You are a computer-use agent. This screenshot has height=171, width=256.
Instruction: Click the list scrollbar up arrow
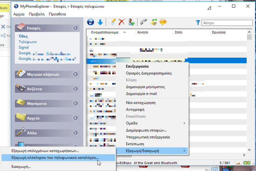249,32
